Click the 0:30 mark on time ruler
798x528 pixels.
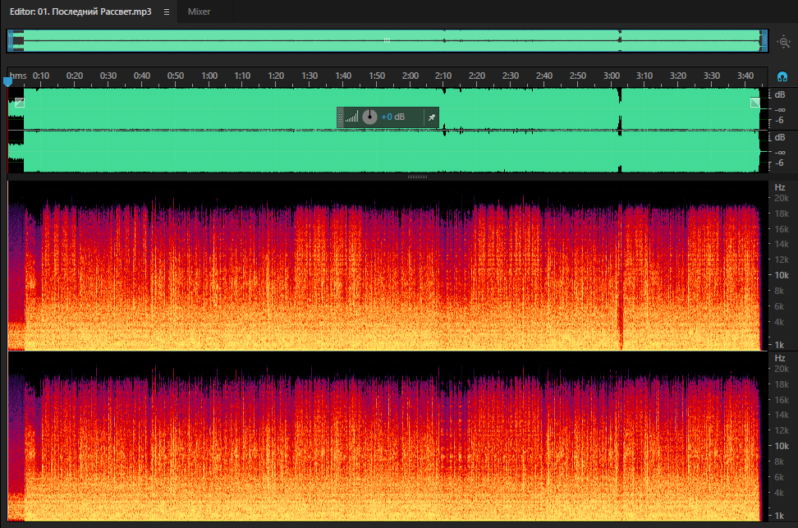(x=108, y=76)
